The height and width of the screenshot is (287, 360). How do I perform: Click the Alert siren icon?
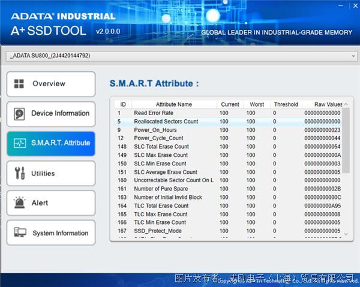[20, 204]
